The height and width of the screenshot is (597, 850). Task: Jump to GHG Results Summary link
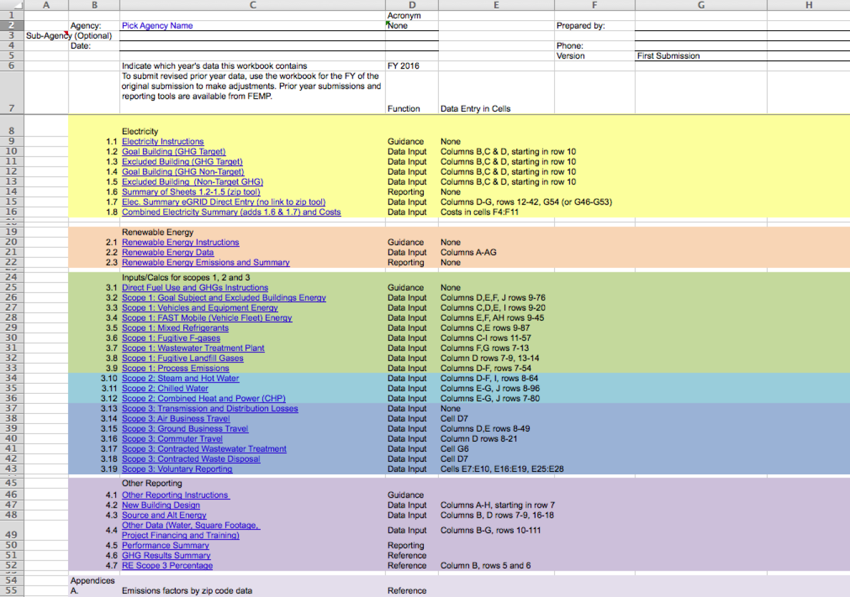click(166, 555)
